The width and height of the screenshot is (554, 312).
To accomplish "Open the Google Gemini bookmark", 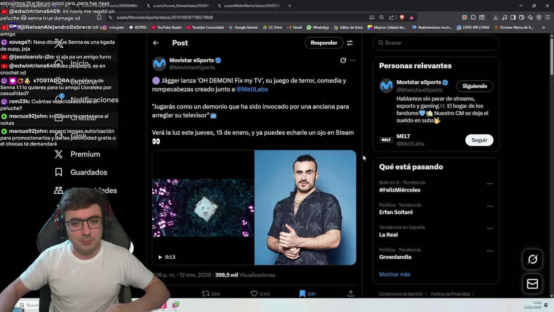I will click(243, 27).
